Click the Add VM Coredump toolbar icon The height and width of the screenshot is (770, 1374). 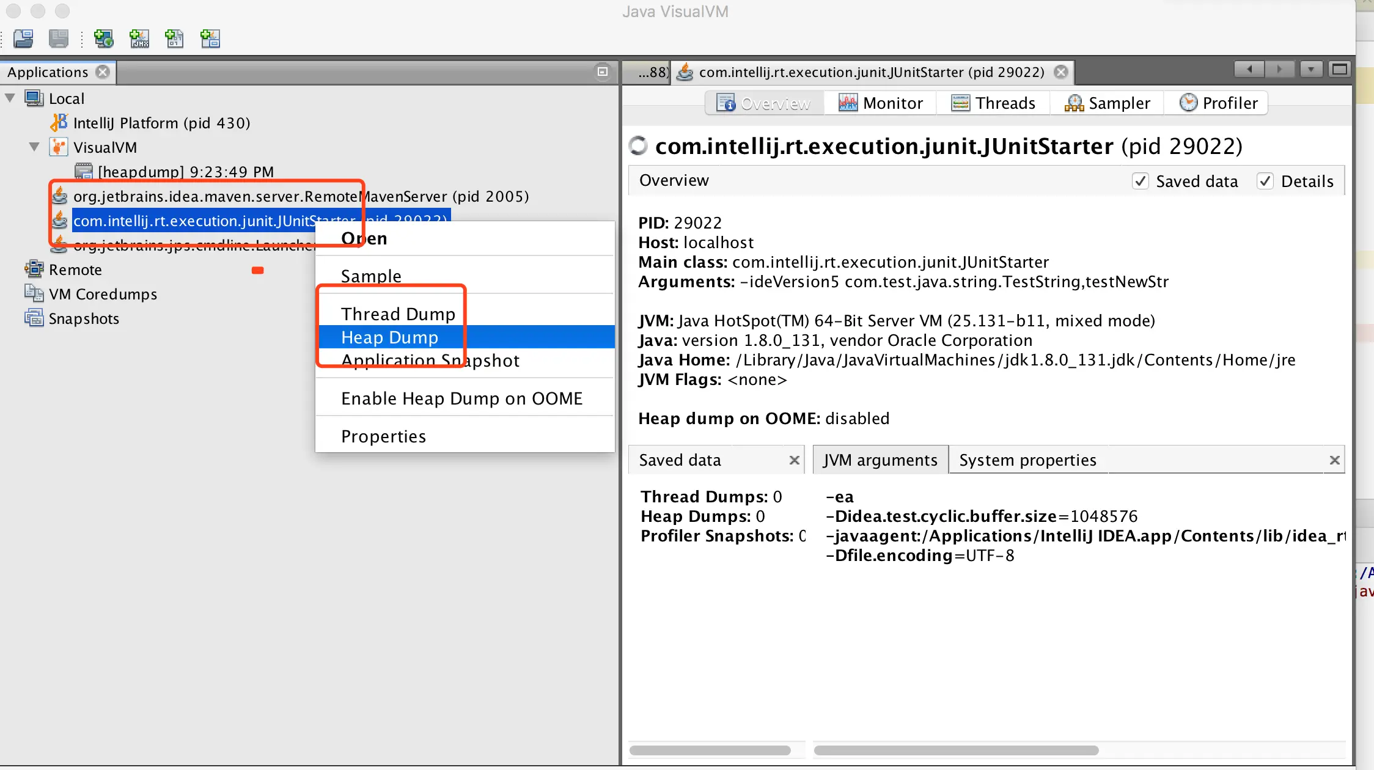(174, 39)
